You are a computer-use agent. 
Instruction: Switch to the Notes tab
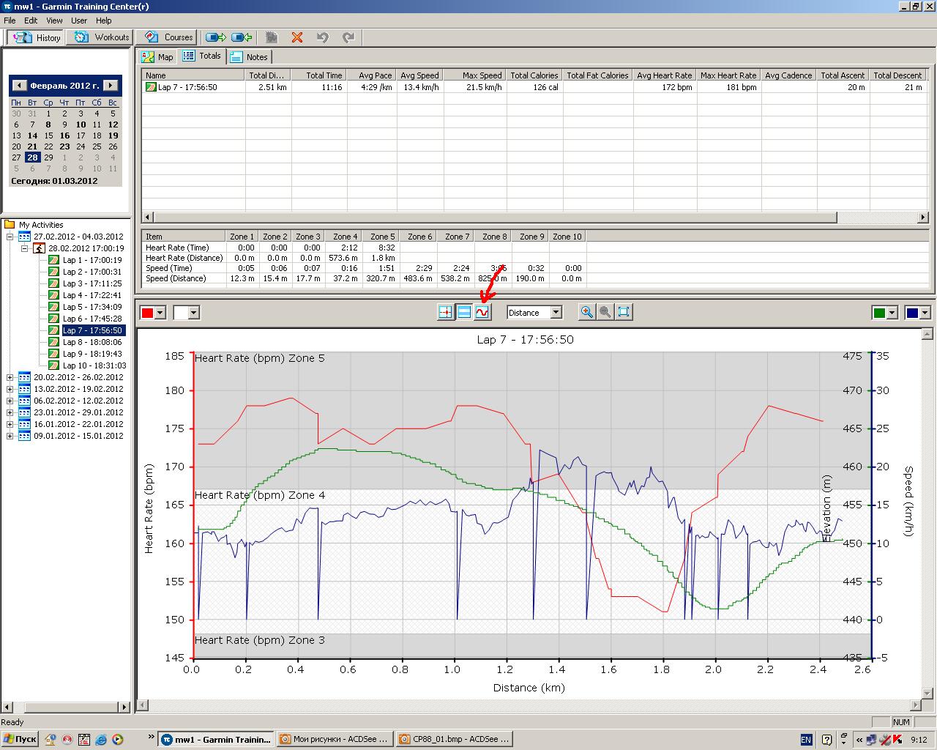click(x=249, y=56)
